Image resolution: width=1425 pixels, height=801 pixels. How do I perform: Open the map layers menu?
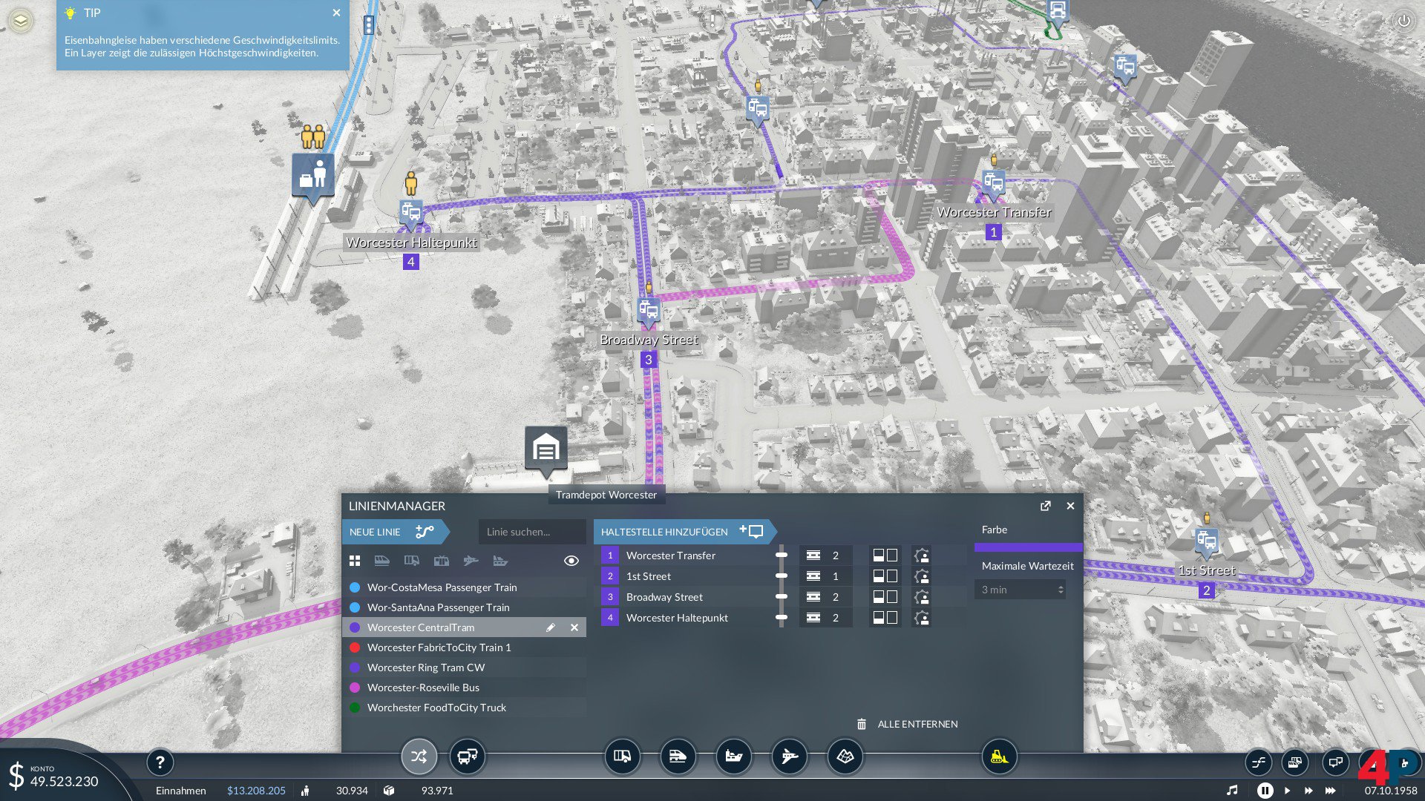click(21, 21)
